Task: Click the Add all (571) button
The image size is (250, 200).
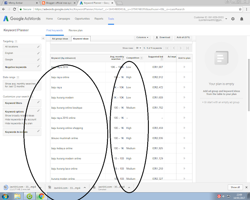Action: pos(183,37)
